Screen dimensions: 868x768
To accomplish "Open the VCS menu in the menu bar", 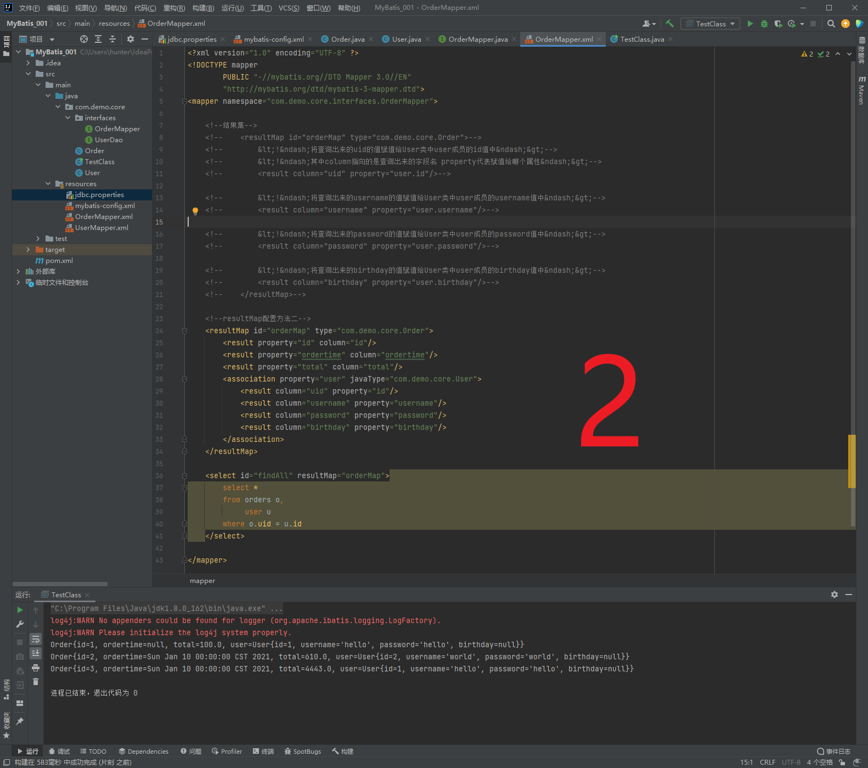I will pyautogui.click(x=289, y=8).
